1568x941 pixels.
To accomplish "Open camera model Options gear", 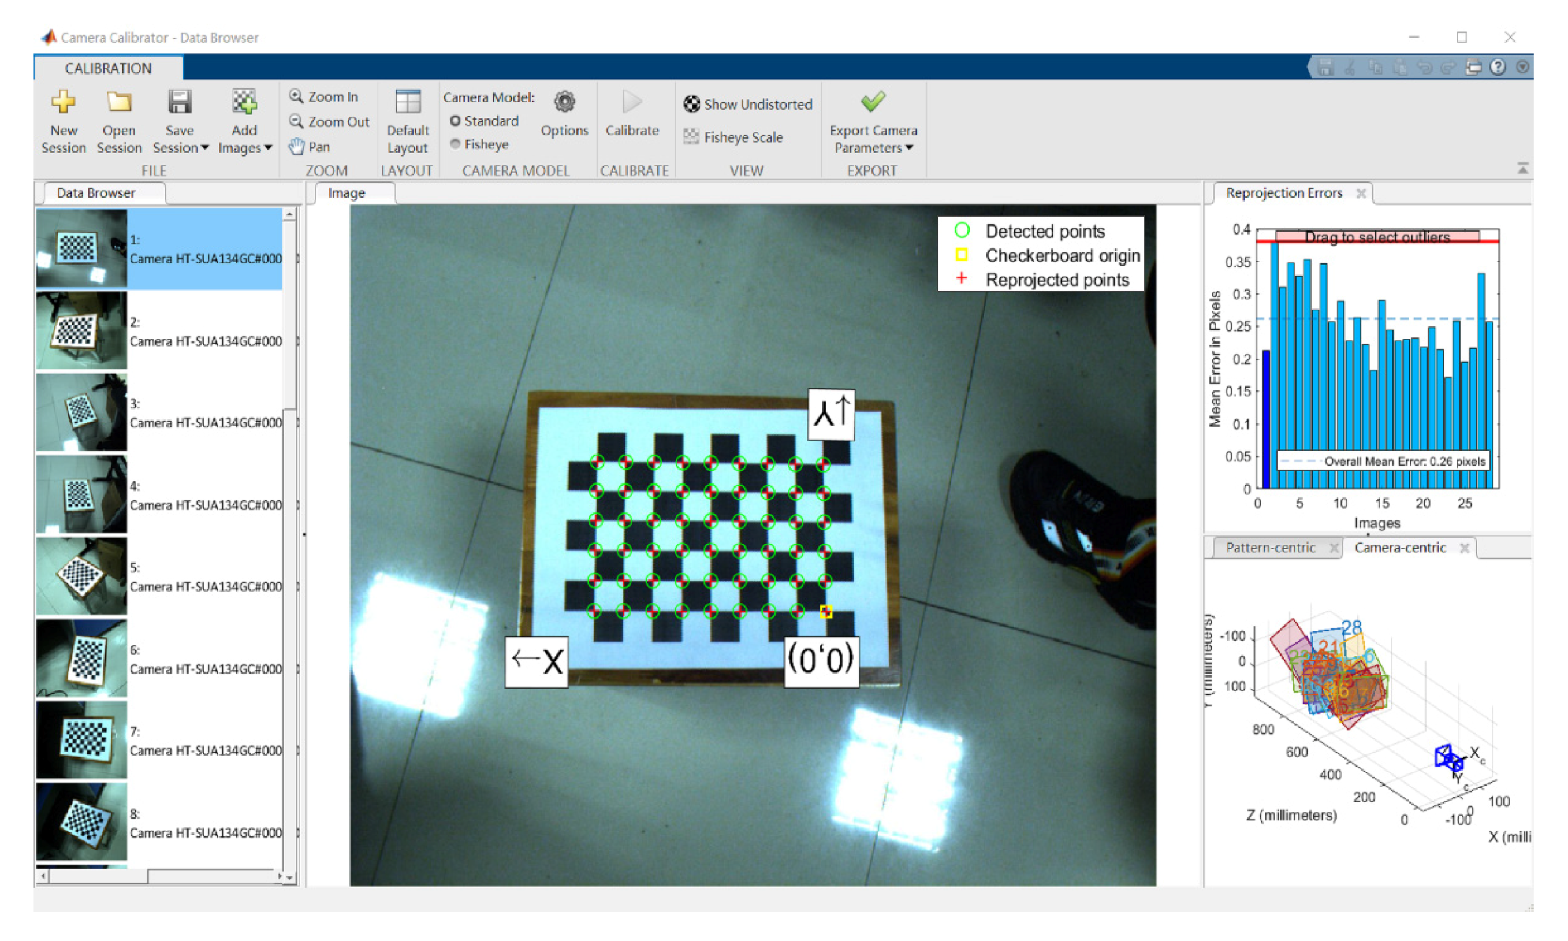I will (x=564, y=102).
